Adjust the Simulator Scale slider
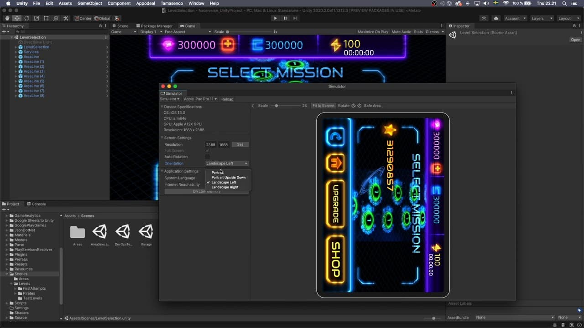Image resolution: width=584 pixels, height=328 pixels. click(x=285, y=106)
